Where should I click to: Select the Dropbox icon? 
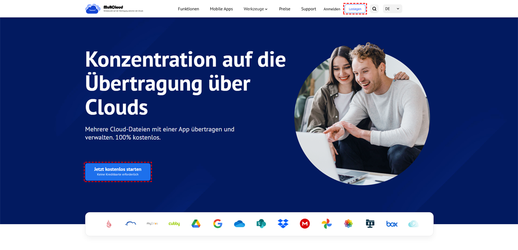tap(283, 224)
